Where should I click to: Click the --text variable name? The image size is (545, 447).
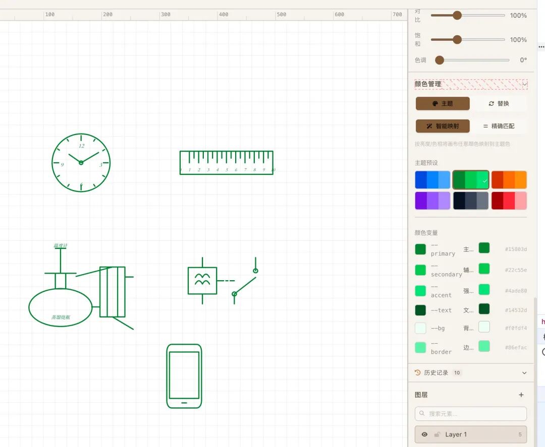[x=441, y=310]
